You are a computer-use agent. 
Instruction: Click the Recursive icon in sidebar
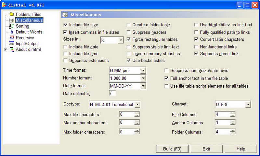(x=12, y=37)
